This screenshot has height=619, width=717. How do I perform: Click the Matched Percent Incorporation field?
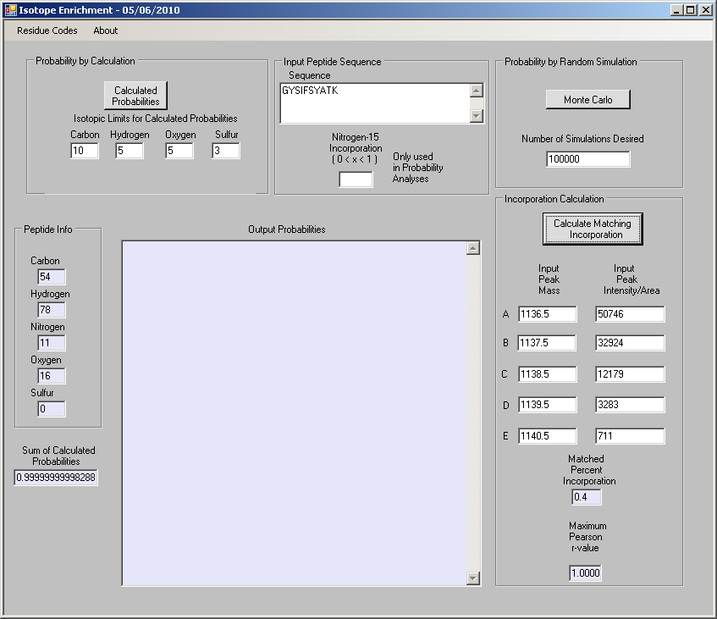(x=587, y=496)
